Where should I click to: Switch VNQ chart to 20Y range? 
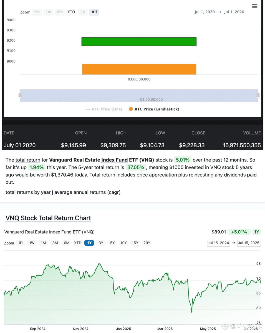[x=147, y=243]
